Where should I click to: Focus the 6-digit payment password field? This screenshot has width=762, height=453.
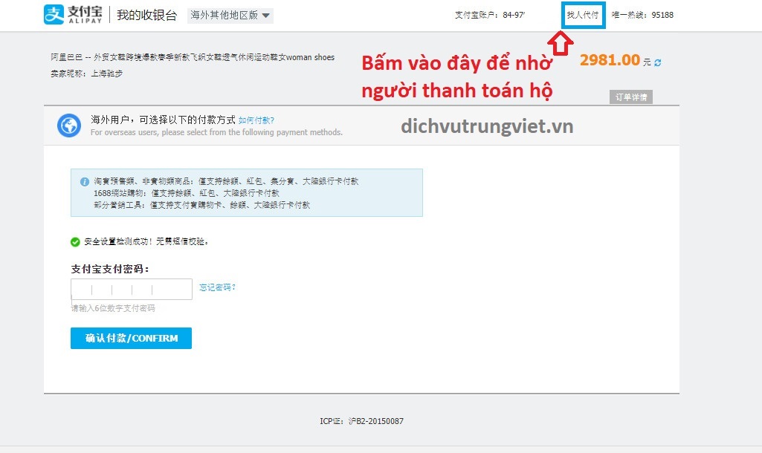(x=132, y=290)
